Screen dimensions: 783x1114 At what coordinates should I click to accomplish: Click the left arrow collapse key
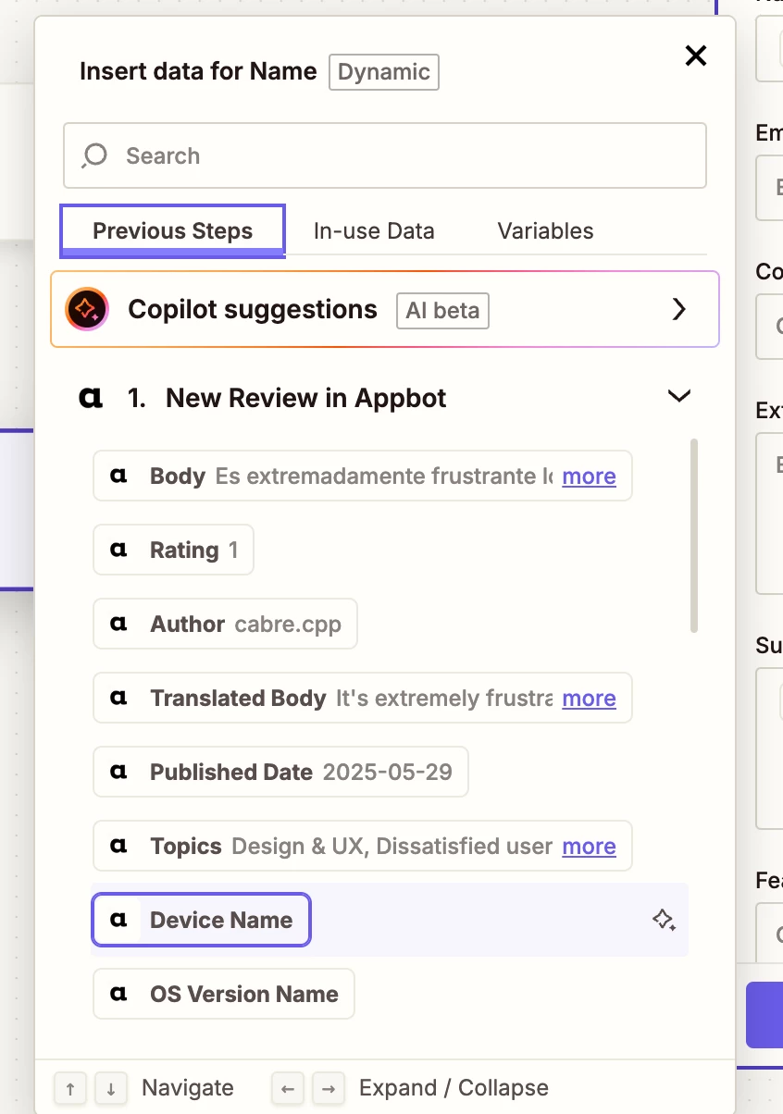click(287, 1088)
